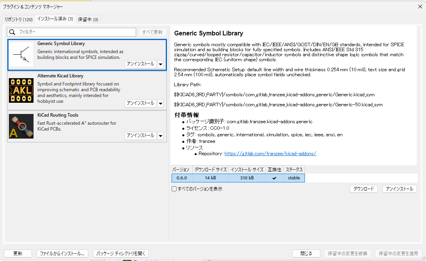
Task: Click the 付帯情報 heading
Action: pyautogui.click(x=186, y=115)
